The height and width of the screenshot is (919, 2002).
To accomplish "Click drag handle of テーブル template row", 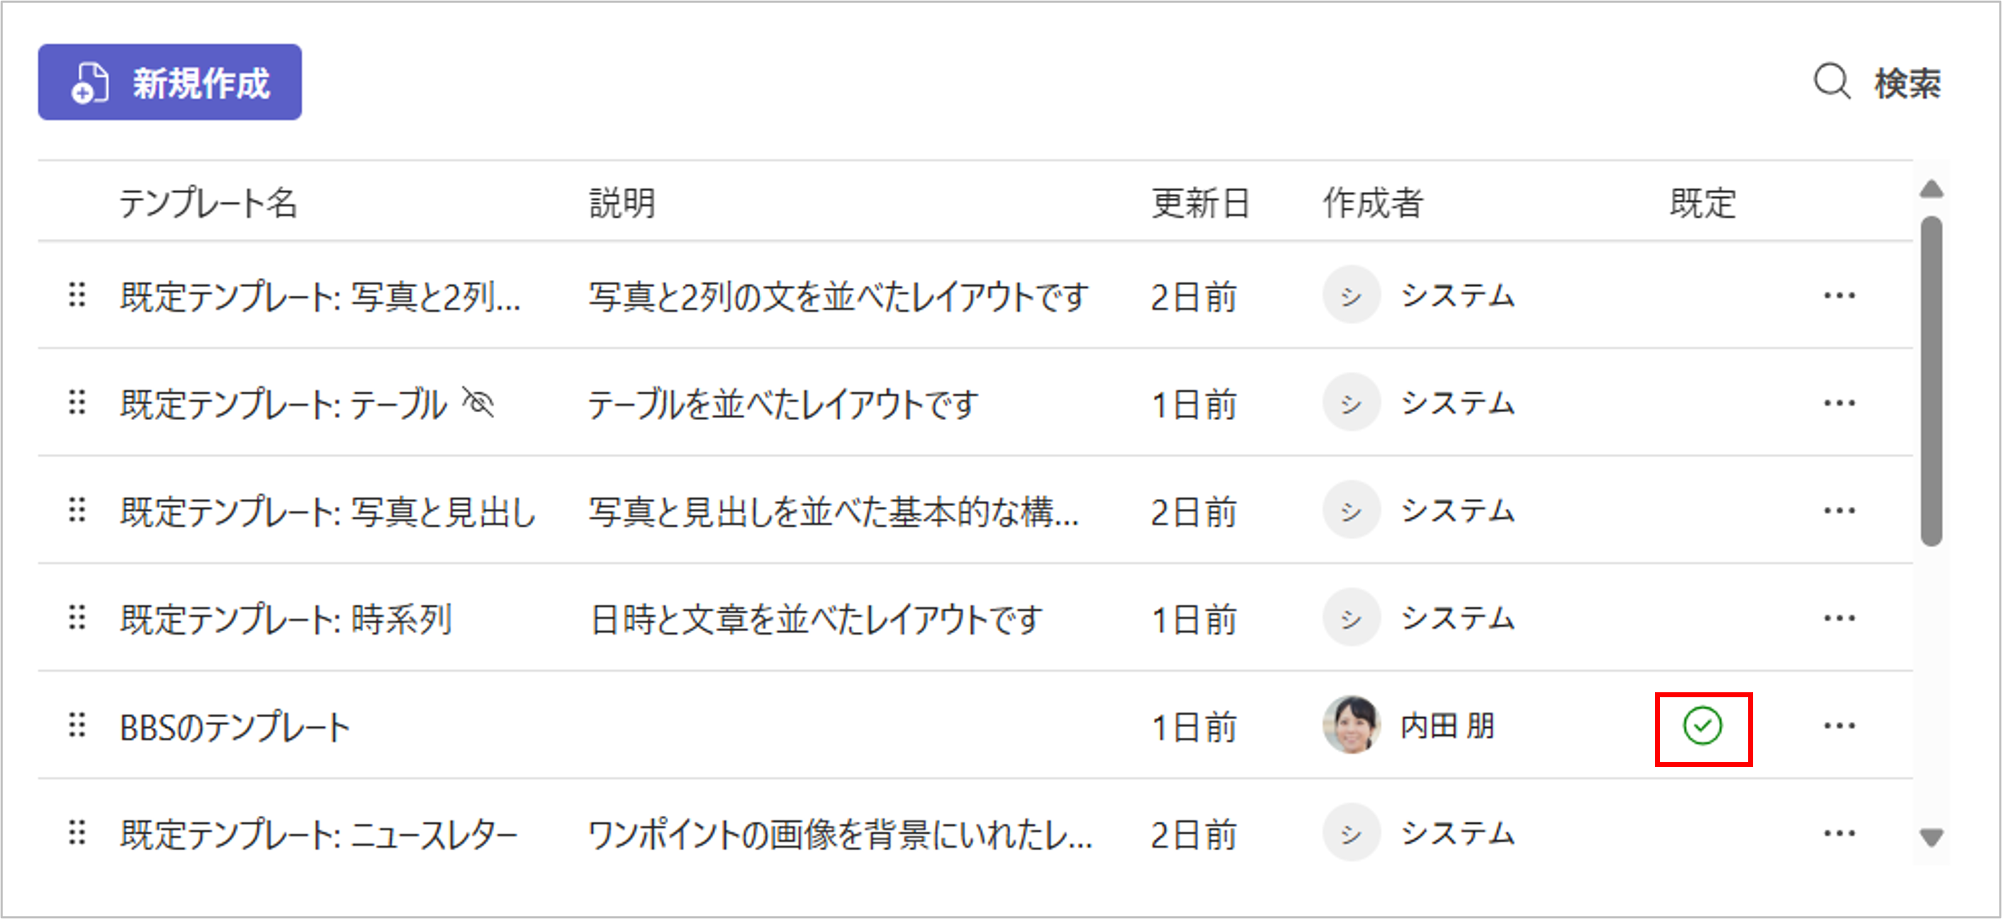I will coord(77,402).
